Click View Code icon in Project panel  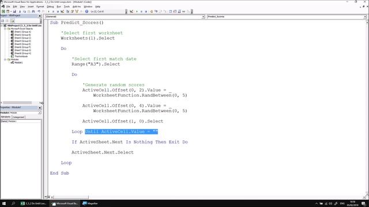coord(2,21)
